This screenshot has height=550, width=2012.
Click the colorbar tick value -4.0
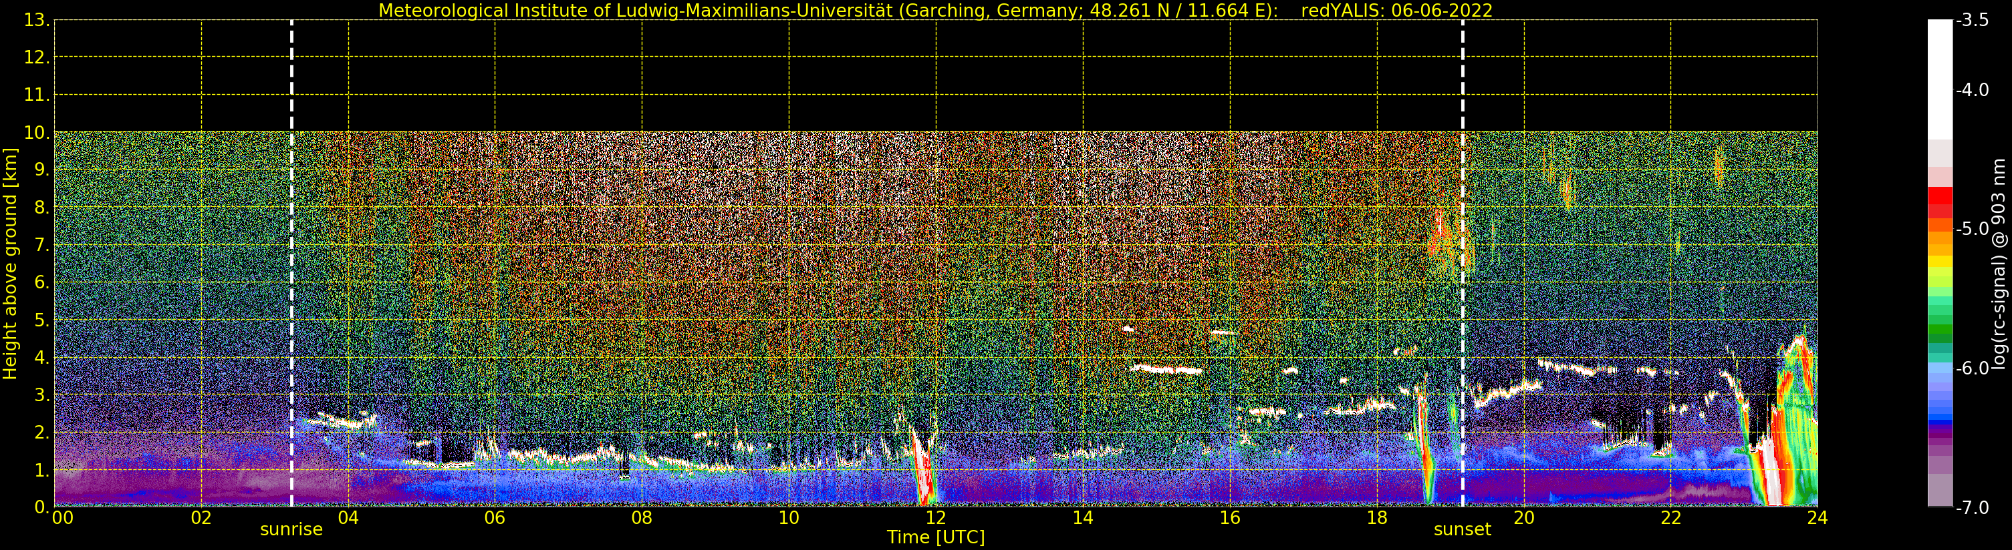point(1972,91)
